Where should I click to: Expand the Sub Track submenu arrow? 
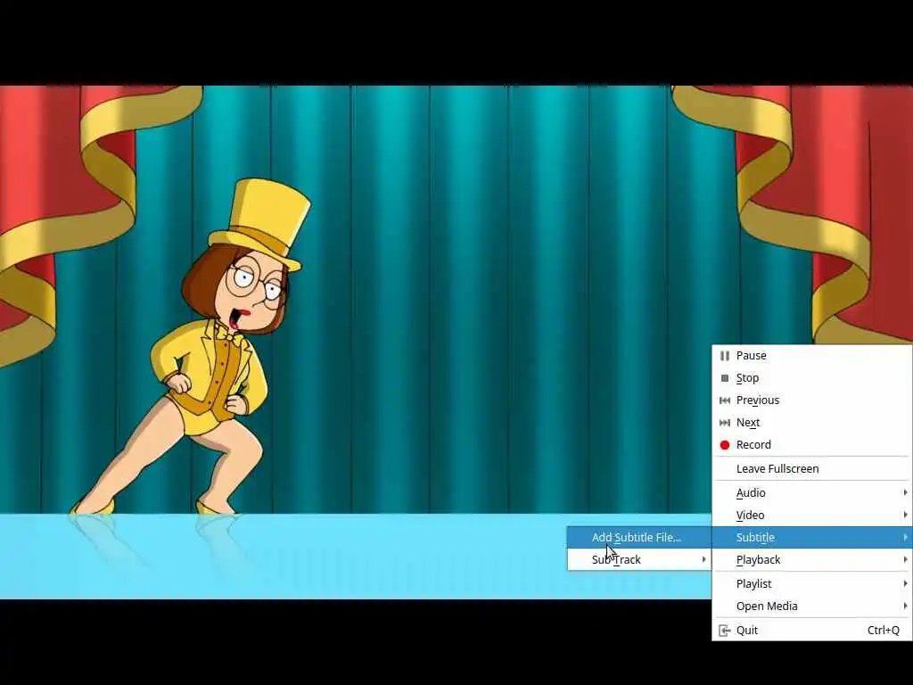703,560
